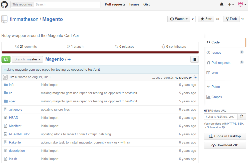
Task: Switch to the Issues tab in sidebar
Action: [x=216, y=53]
